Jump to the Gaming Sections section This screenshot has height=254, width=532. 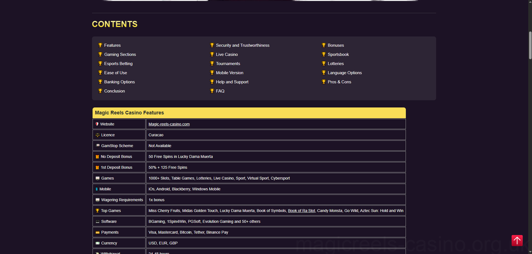point(120,54)
